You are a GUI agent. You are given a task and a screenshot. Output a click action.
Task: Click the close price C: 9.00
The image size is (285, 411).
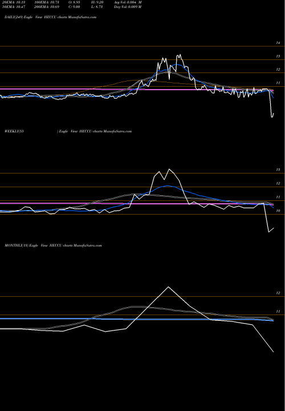coord(75,7)
